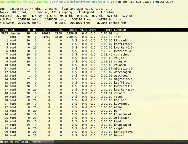Click the kthreadd process name
The width and height of the screenshot is (188, 144).
click(121, 41)
